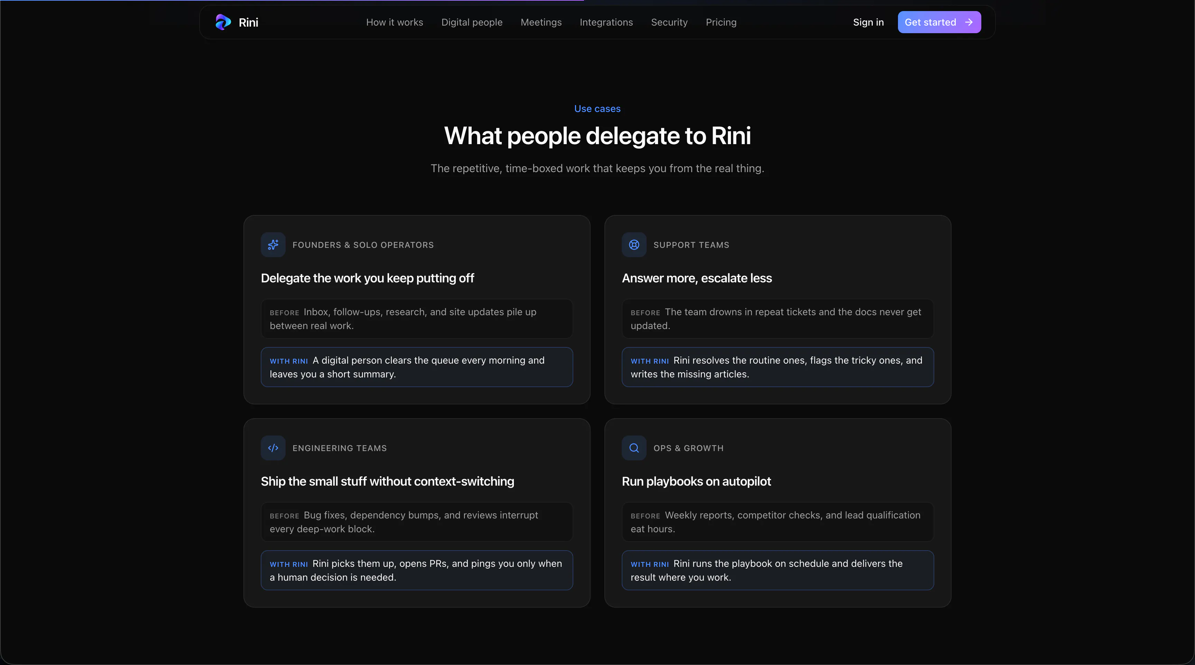Click 'Answer more, escalate less' title
Image resolution: width=1195 pixels, height=665 pixels.
(x=697, y=278)
